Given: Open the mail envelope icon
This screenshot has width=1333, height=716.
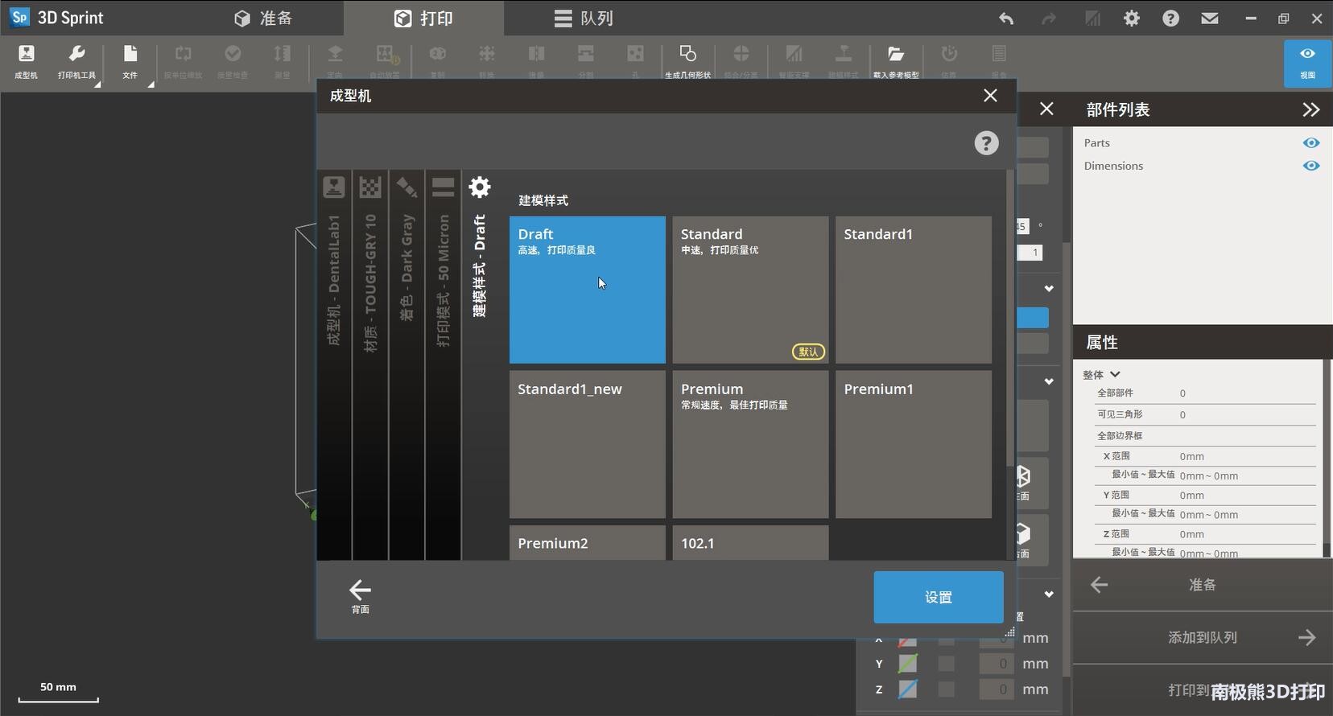Looking at the screenshot, I should (x=1209, y=19).
